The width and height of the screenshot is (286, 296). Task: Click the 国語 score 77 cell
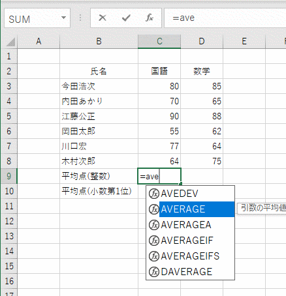coord(159,146)
